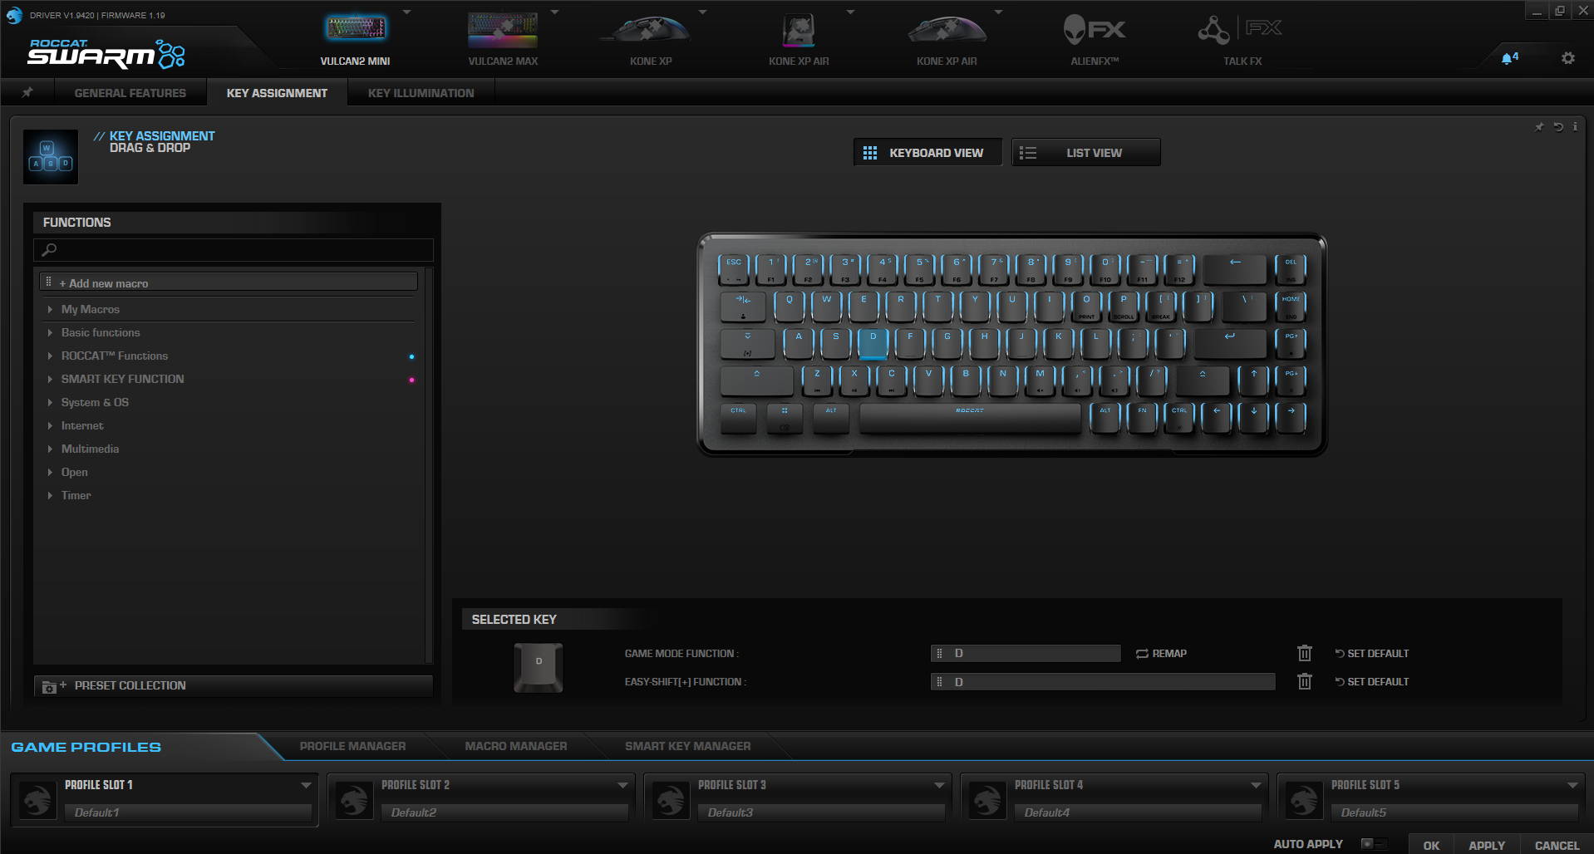Click the info icon at panel top right
The width and height of the screenshot is (1594, 854).
[1575, 127]
